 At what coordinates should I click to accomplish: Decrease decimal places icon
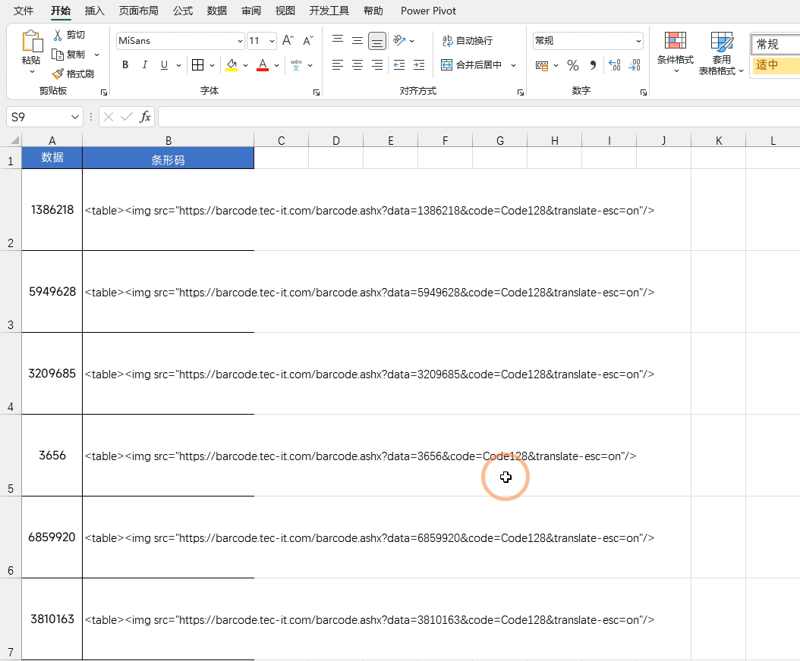[x=635, y=65]
